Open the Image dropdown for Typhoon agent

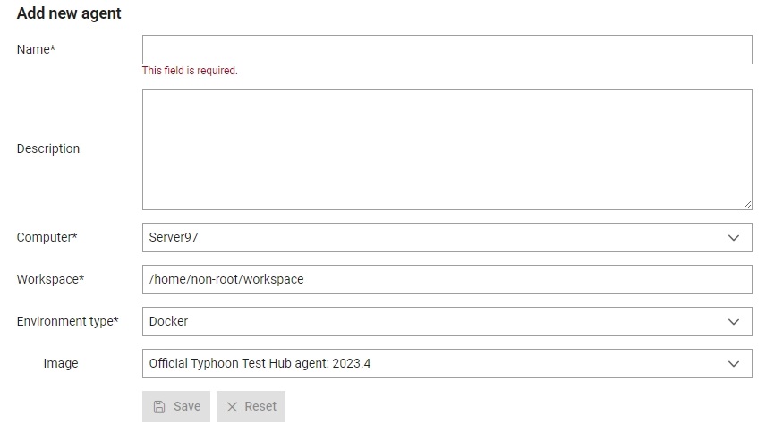click(x=447, y=363)
